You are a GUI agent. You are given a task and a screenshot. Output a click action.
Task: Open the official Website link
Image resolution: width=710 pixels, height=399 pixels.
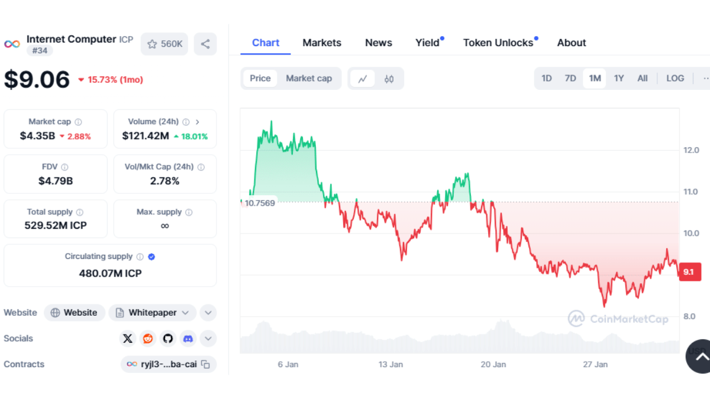coord(75,313)
